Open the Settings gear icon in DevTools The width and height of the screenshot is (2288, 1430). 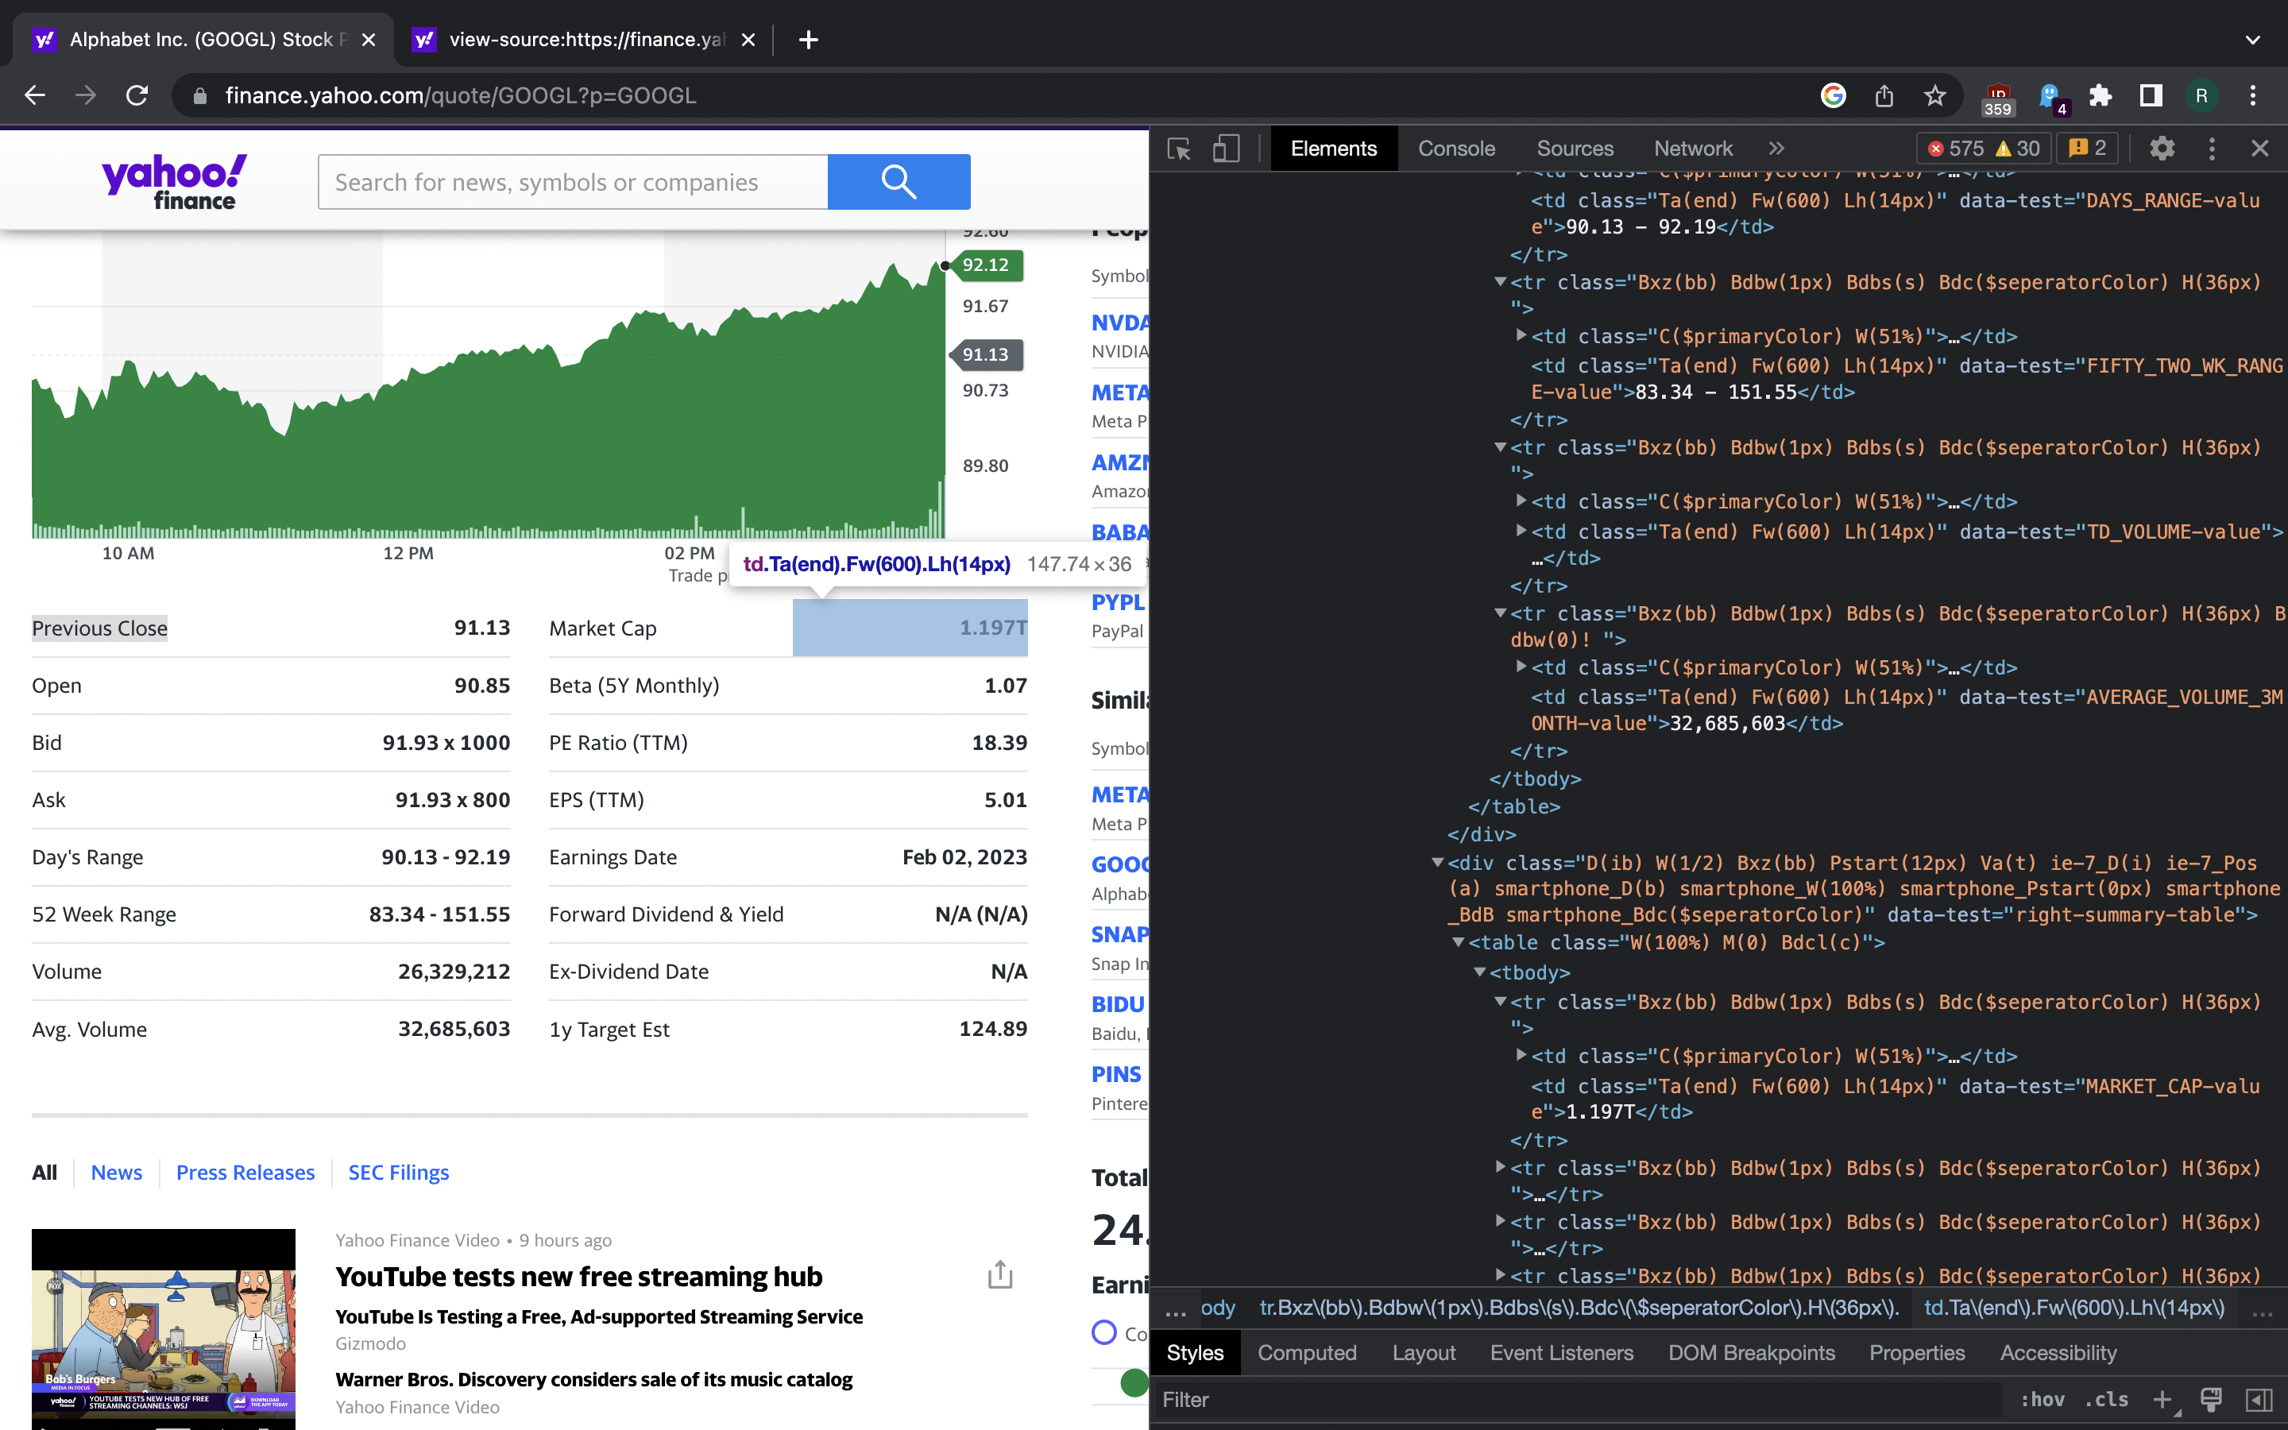[2161, 149]
